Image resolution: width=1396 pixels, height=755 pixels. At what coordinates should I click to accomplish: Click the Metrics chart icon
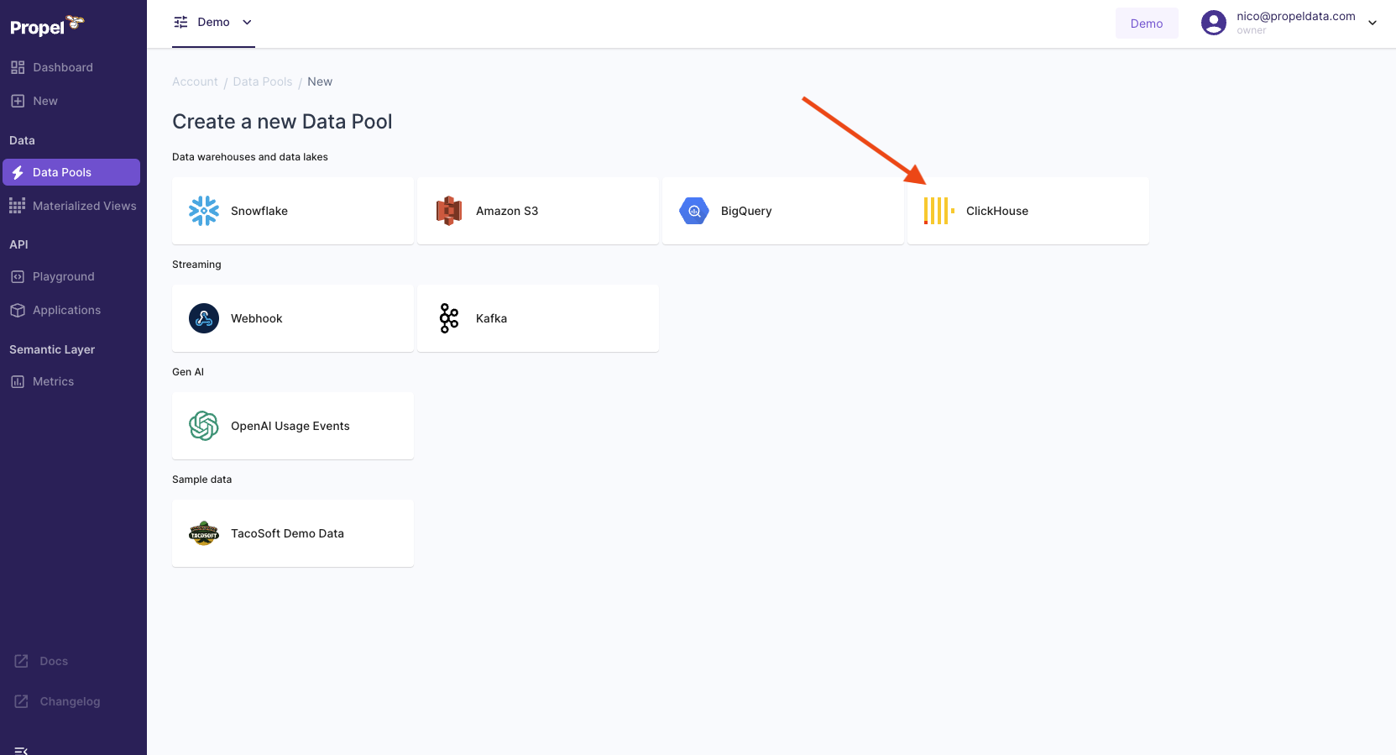tap(18, 381)
